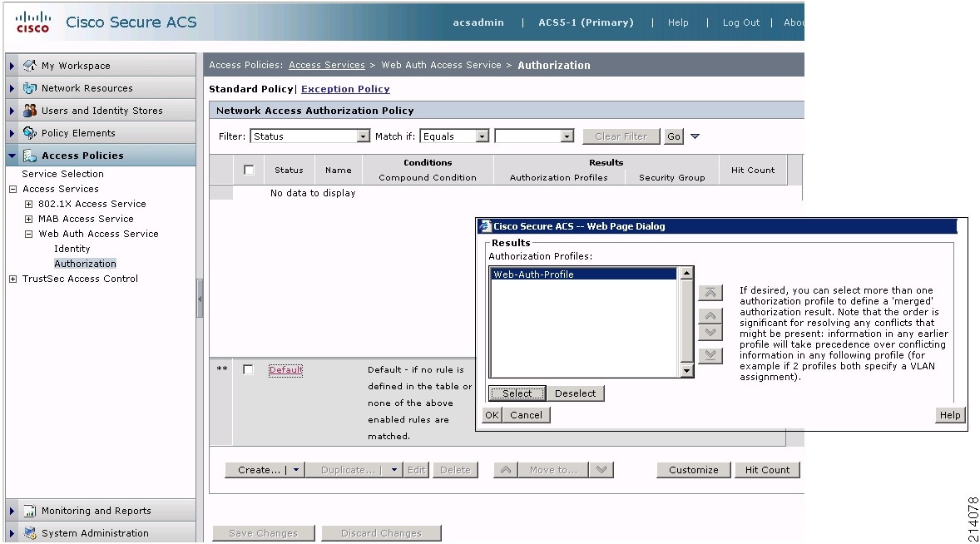Open the Monitoring and Reports menu
This screenshot has height=544, width=980.
(x=101, y=511)
